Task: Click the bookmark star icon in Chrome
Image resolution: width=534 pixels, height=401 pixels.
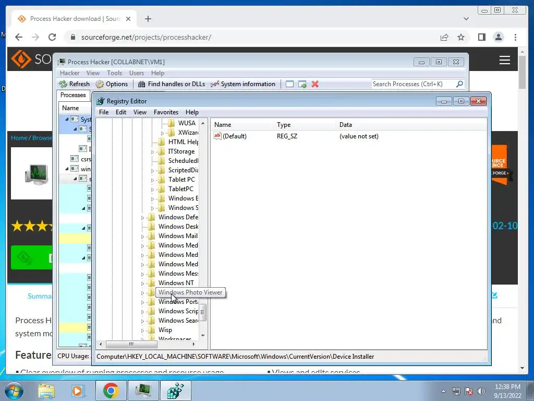Action: pyautogui.click(x=461, y=37)
